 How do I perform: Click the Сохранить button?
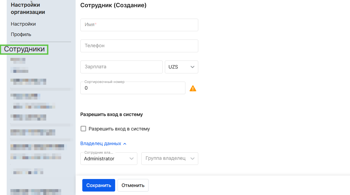coord(99,185)
